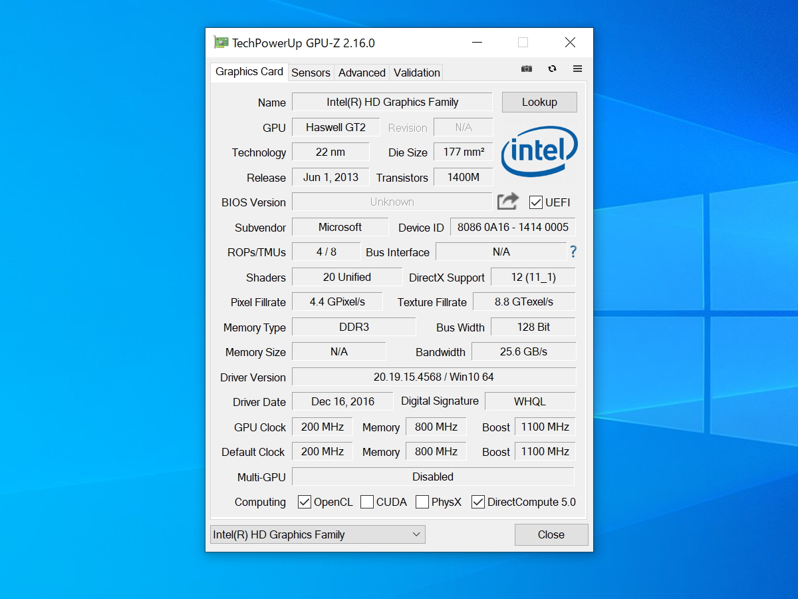
Task: Click the Multi-GPU Disabled field
Action: [433, 477]
